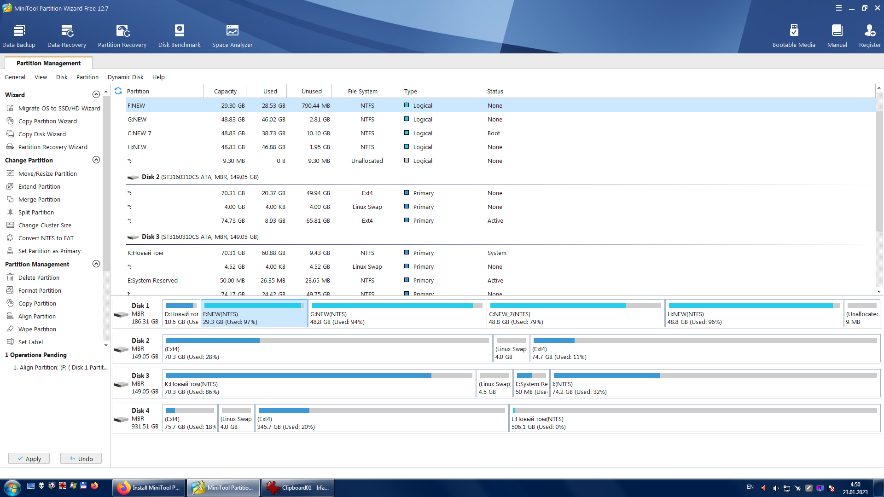Open the Disk menu
Viewport: 884px width, 497px height.
62,77
